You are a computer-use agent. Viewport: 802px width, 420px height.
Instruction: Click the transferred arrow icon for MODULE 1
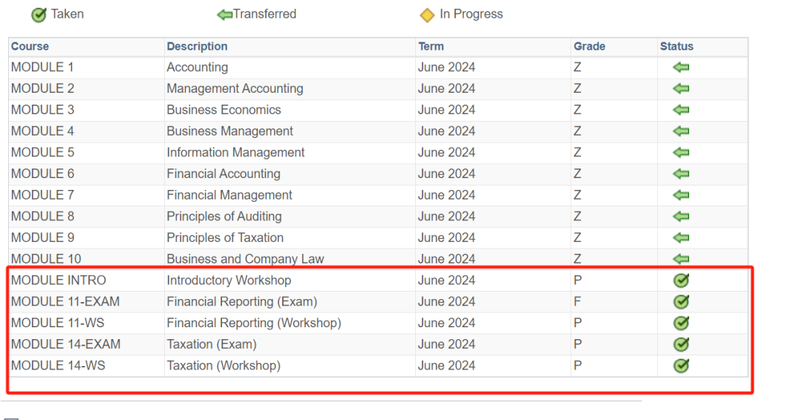pos(681,68)
